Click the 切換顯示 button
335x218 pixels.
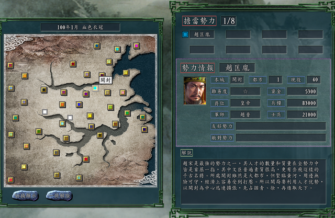[26, 196]
